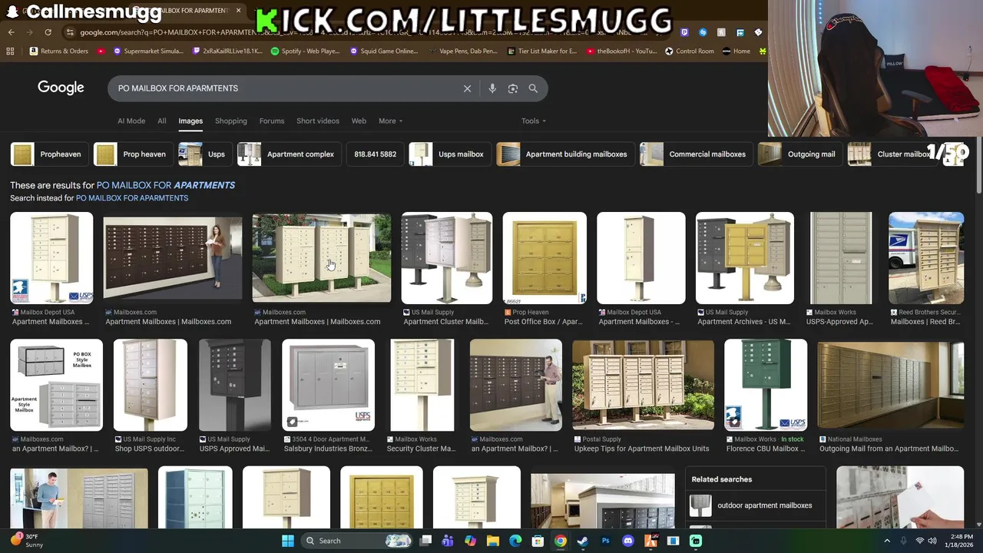The height and width of the screenshot is (553, 983).
Task: Show hidden system tray icons
Action: pos(887,541)
